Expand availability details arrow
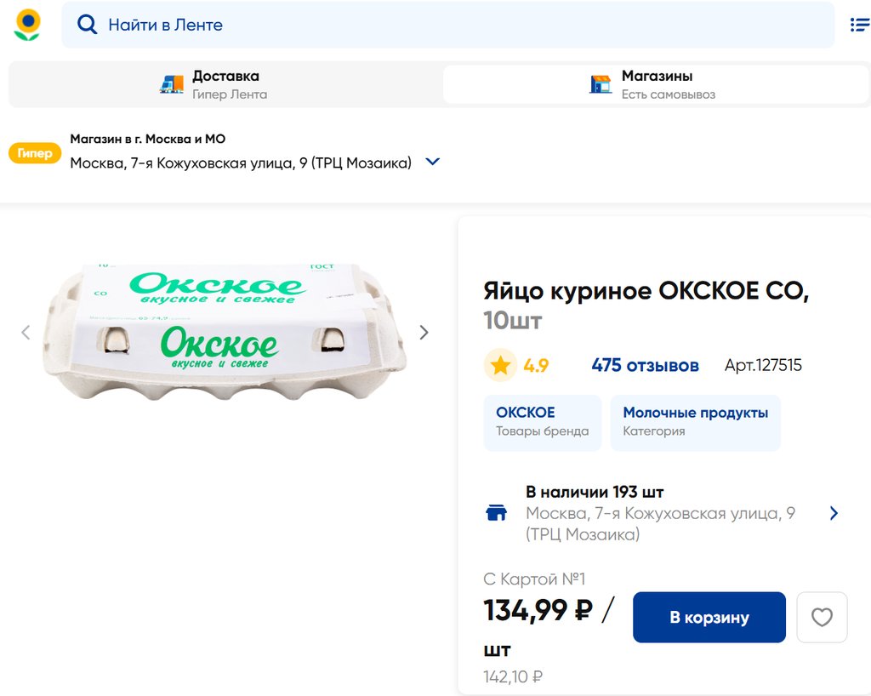The width and height of the screenshot is (871, 696). (834, 513)
